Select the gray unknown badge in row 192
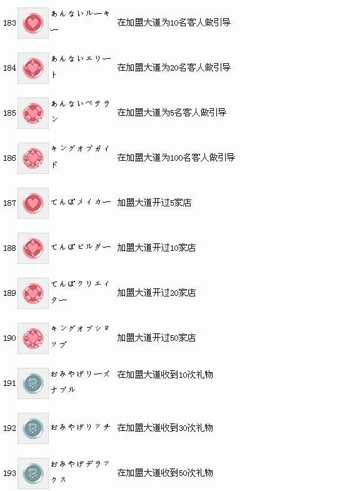 tap(33, 428)
